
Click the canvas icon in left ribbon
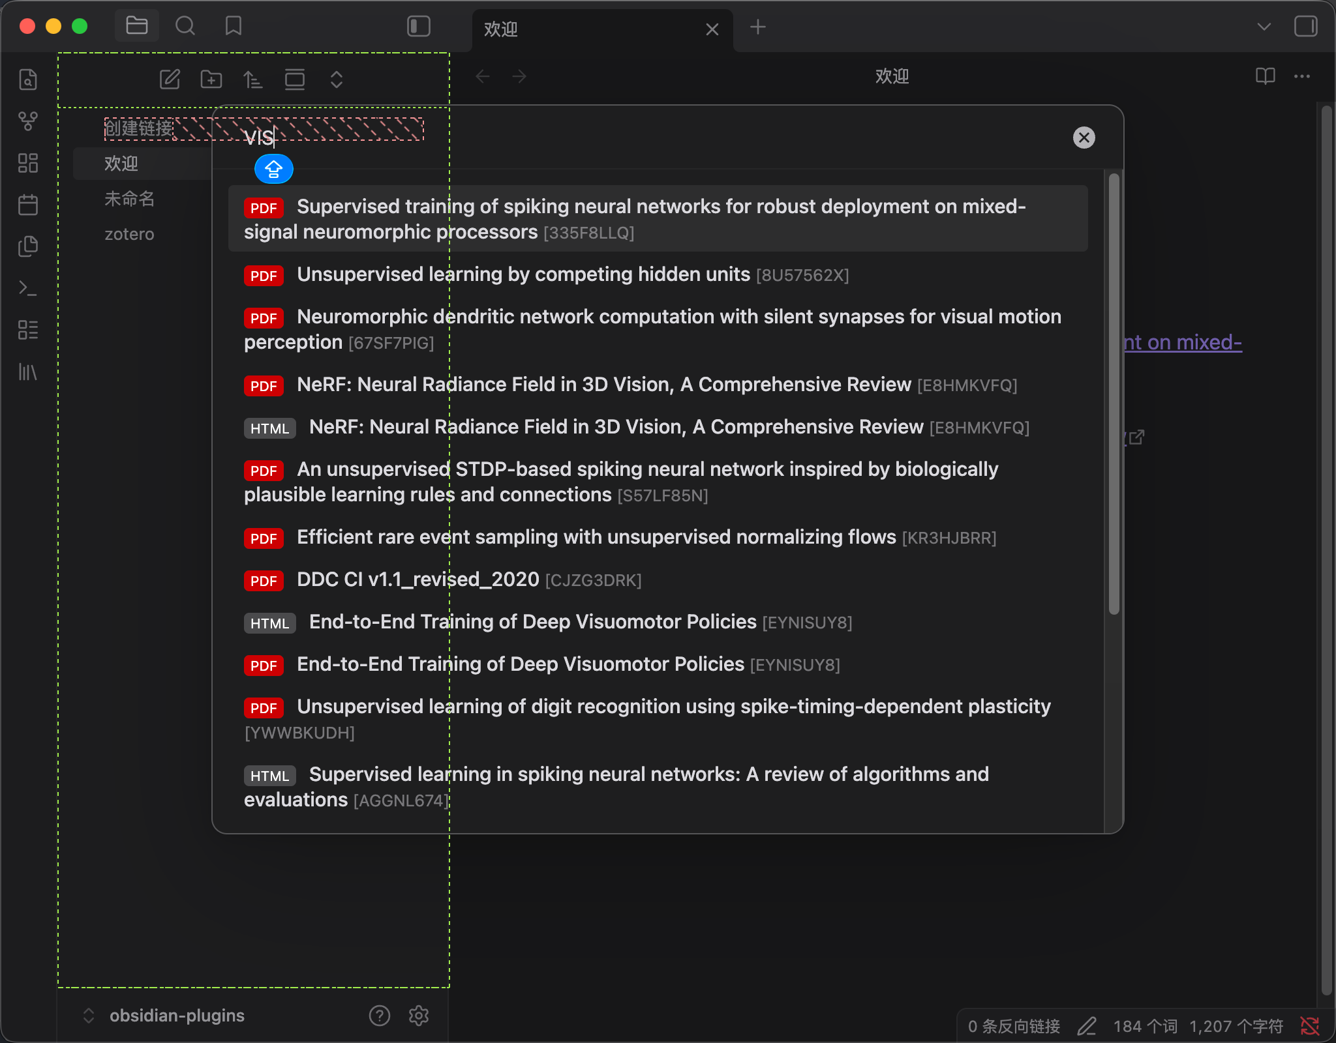(27, 163)
